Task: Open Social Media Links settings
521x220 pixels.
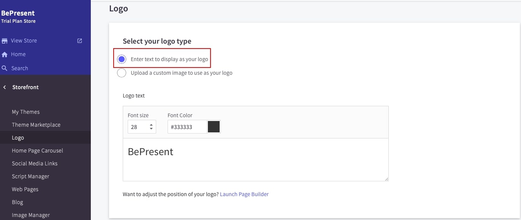Action: tap(35, 163)
